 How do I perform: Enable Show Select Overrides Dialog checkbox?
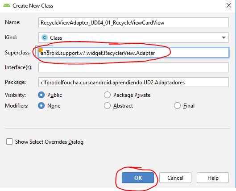coord(9,141)
